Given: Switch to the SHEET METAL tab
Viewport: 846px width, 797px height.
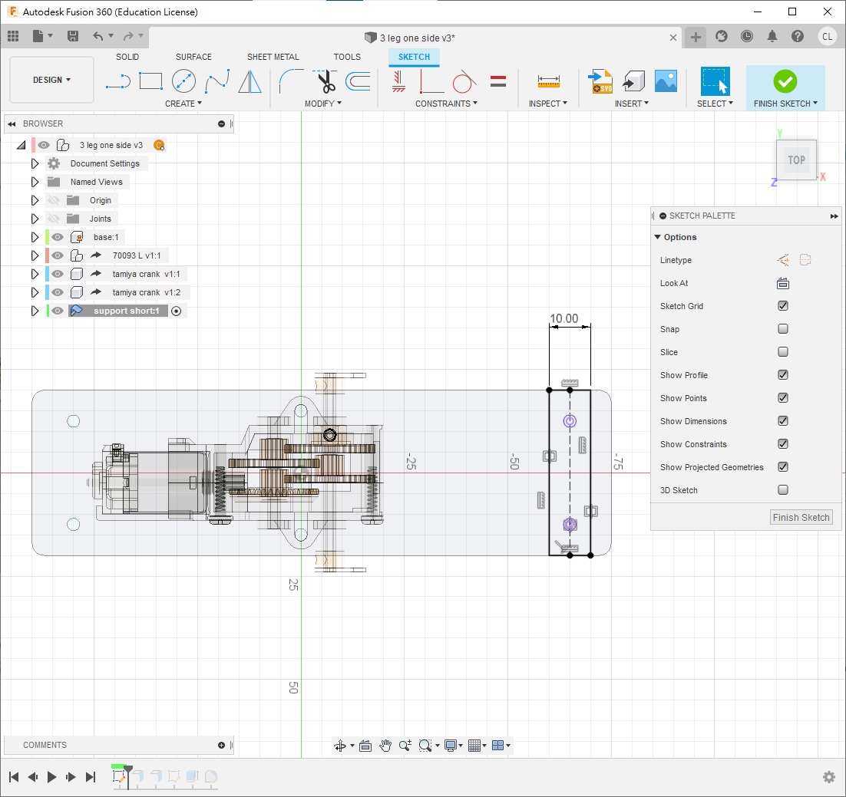Looking at the screenshot, I should click(x=273, y=57).
